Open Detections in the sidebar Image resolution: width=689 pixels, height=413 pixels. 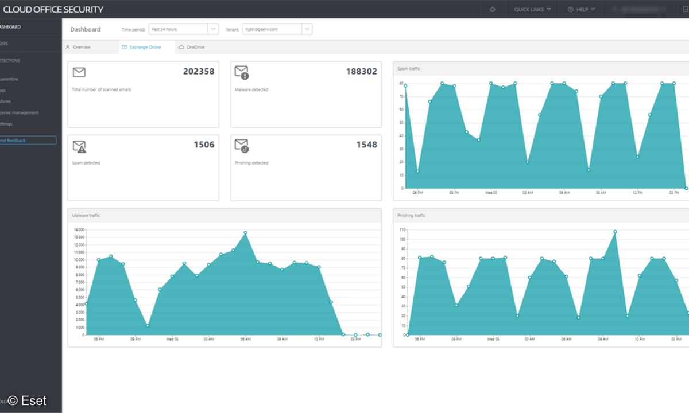click(x=10, y=60)
